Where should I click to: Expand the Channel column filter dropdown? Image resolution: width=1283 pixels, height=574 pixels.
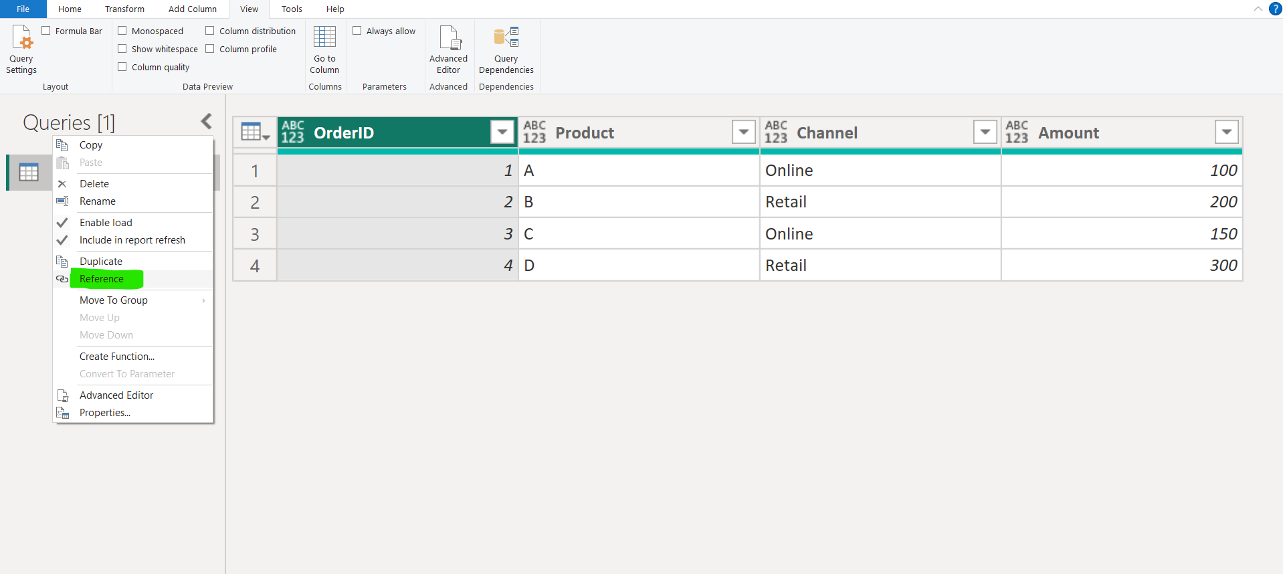(x=985, y=132)
